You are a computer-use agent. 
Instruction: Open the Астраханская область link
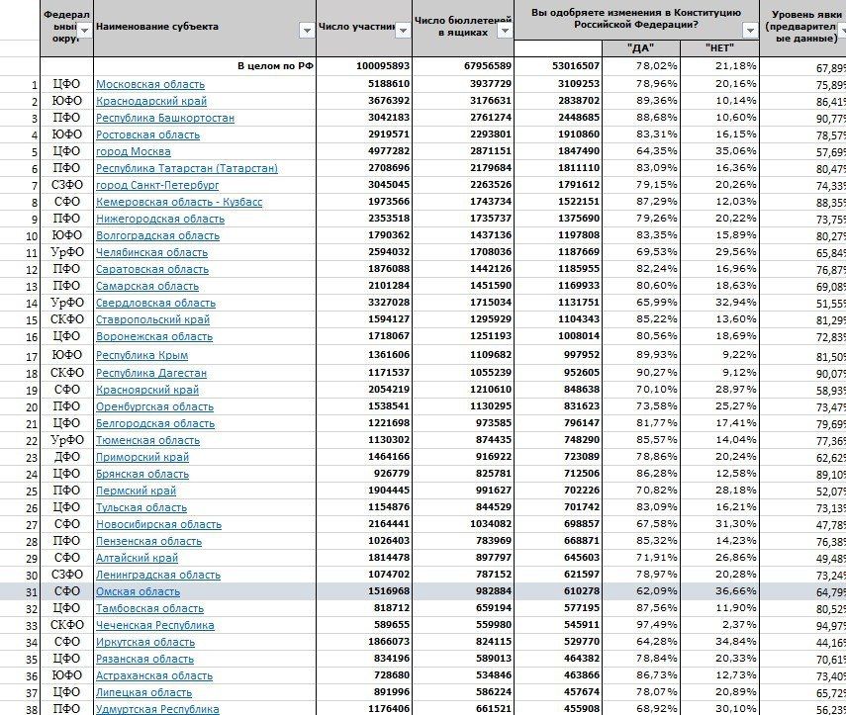[154, 675]
